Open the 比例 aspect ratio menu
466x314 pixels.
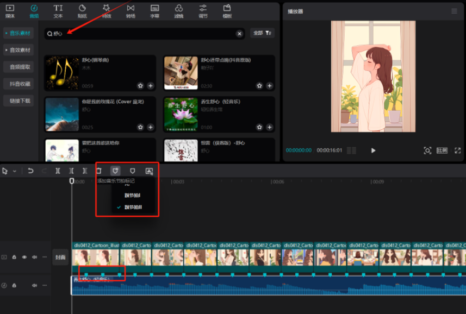[442, 150]
